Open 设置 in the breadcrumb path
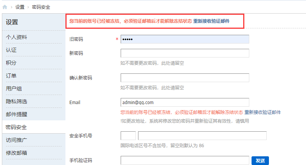This screenshot has width=306, height=165. [x=20, y=7]
